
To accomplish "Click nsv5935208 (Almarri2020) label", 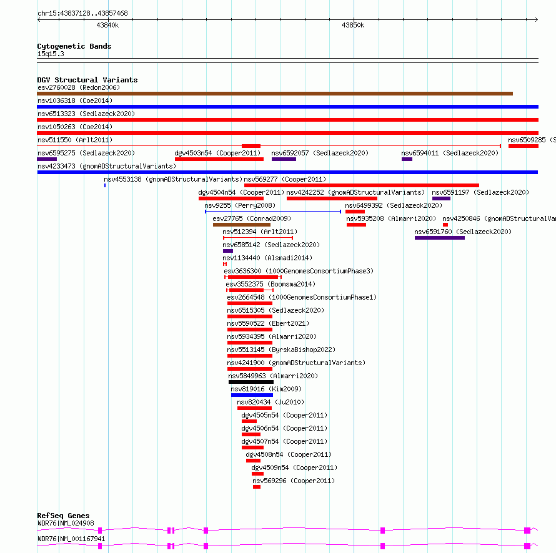I will (x=391, y=218).
